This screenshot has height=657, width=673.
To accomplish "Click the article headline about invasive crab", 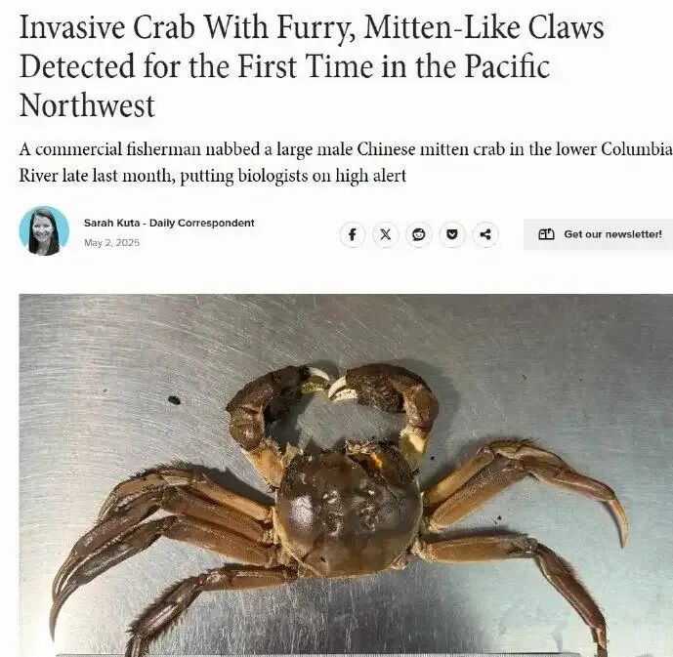I will [312, 66].
